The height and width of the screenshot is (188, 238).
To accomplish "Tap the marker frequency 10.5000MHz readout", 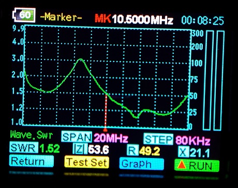I will click(142, 19).
